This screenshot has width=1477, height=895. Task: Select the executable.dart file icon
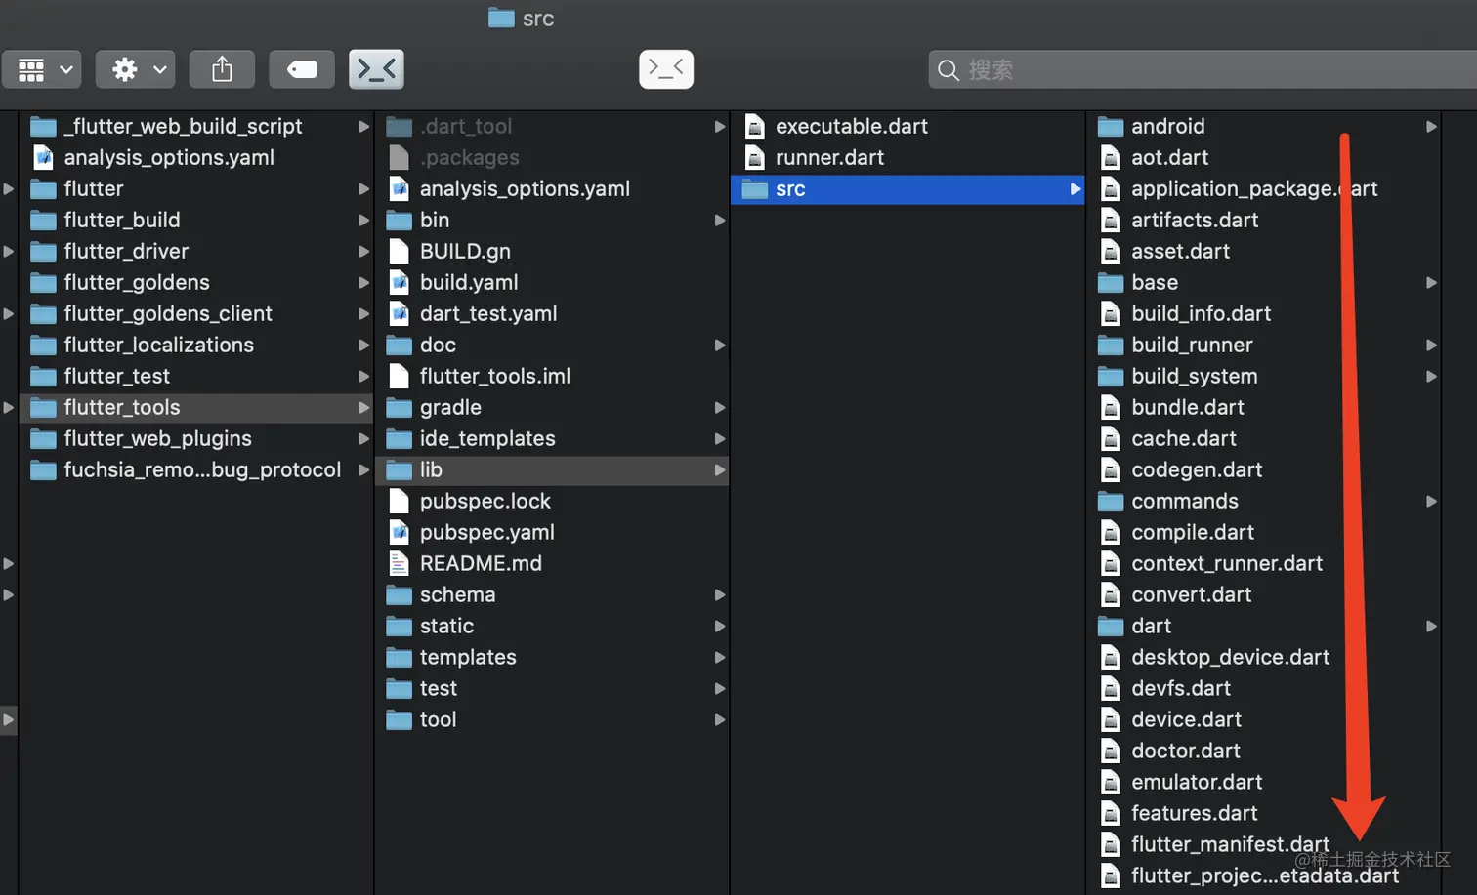click(x=754, y=127)
